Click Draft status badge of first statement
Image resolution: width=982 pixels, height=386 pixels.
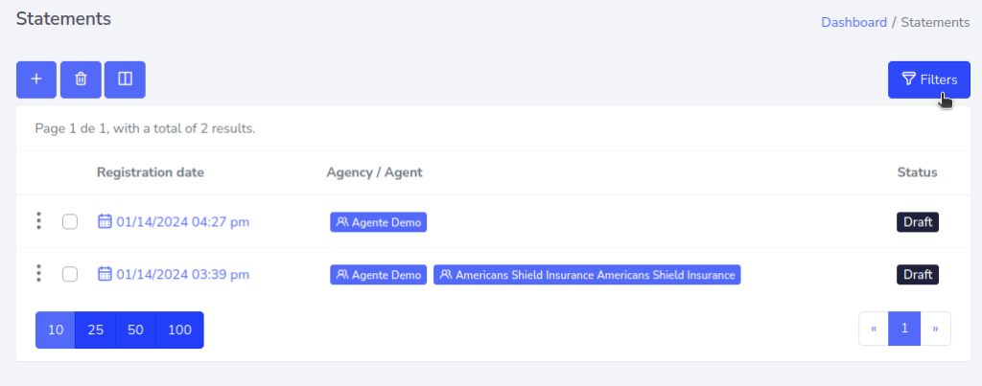tap(918, 222)
